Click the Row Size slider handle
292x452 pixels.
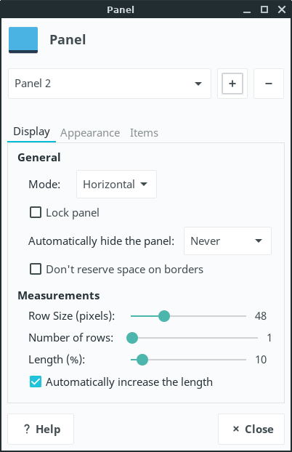click(164, 316)
